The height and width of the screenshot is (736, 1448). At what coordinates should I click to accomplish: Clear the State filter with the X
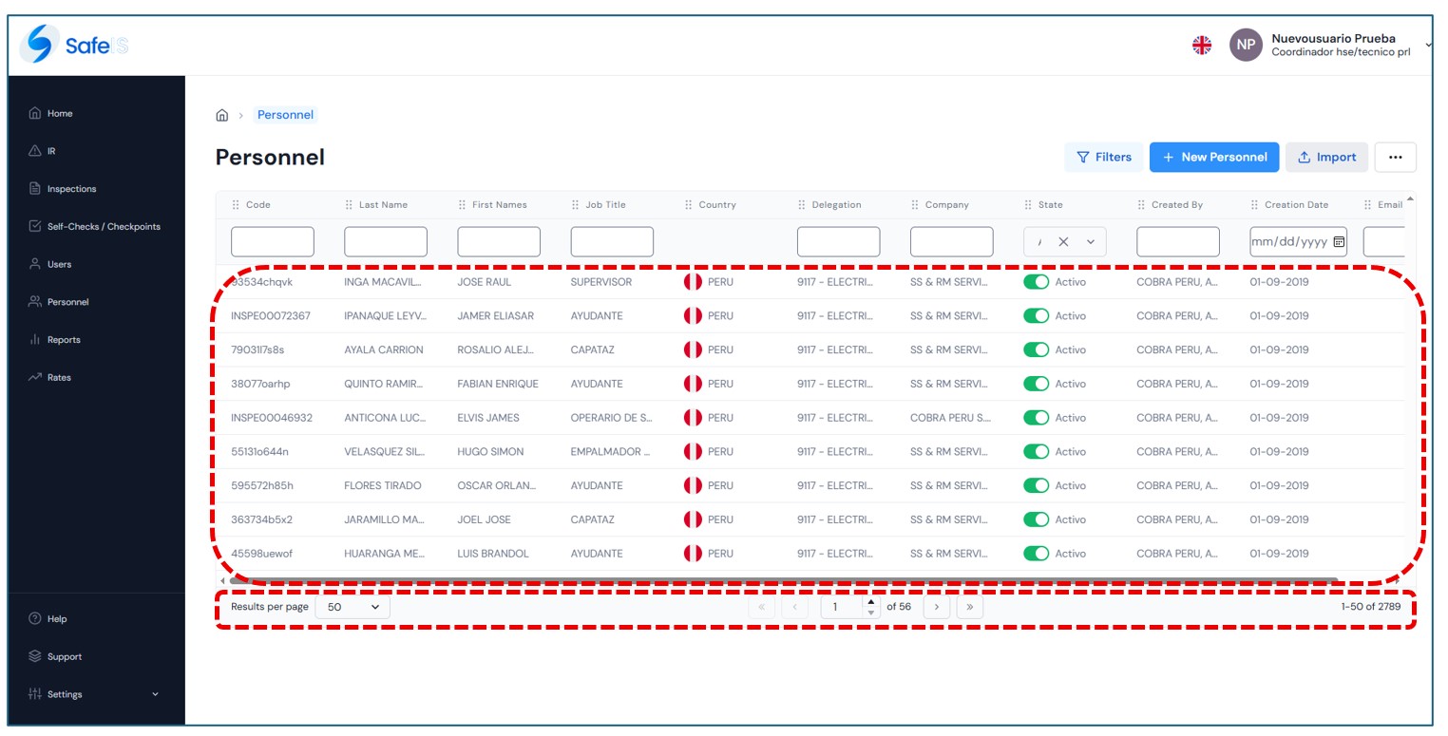1063,241
